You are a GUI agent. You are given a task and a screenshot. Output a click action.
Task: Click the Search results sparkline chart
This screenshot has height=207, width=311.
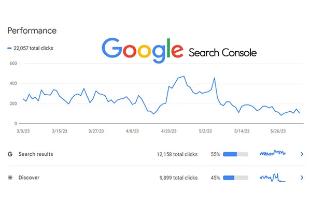tap(273, 153)
